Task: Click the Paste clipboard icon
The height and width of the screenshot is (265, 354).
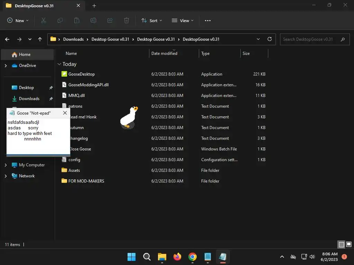Action: coord(77,20)
